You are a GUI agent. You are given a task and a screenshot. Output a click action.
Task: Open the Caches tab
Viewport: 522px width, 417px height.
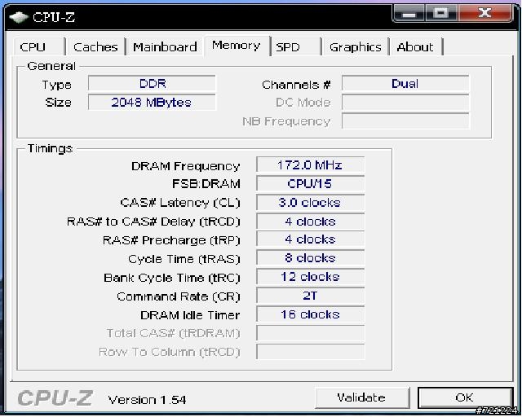click(x=95, y=46)
